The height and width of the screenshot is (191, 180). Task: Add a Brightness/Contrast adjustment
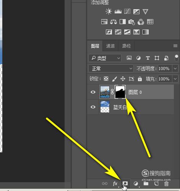click(x=109, y=11)
